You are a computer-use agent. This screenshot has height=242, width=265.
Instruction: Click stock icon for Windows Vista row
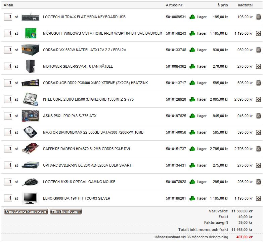192,33
